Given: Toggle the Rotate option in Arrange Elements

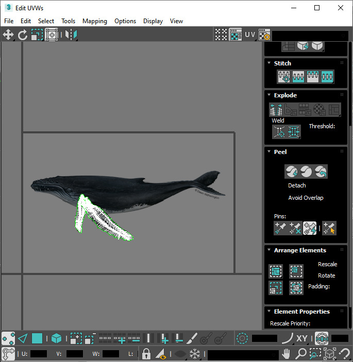Looking at the screenshot, I should click(326, 275).
